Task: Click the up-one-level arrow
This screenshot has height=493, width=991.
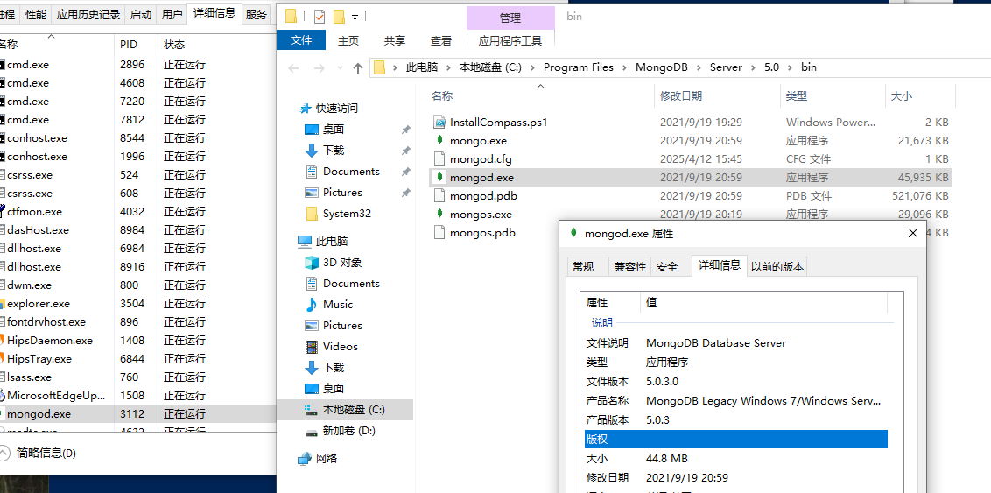Action: point(358,67)
